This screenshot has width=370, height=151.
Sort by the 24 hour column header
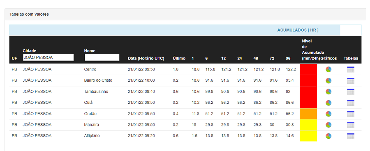tap(240, 58)
